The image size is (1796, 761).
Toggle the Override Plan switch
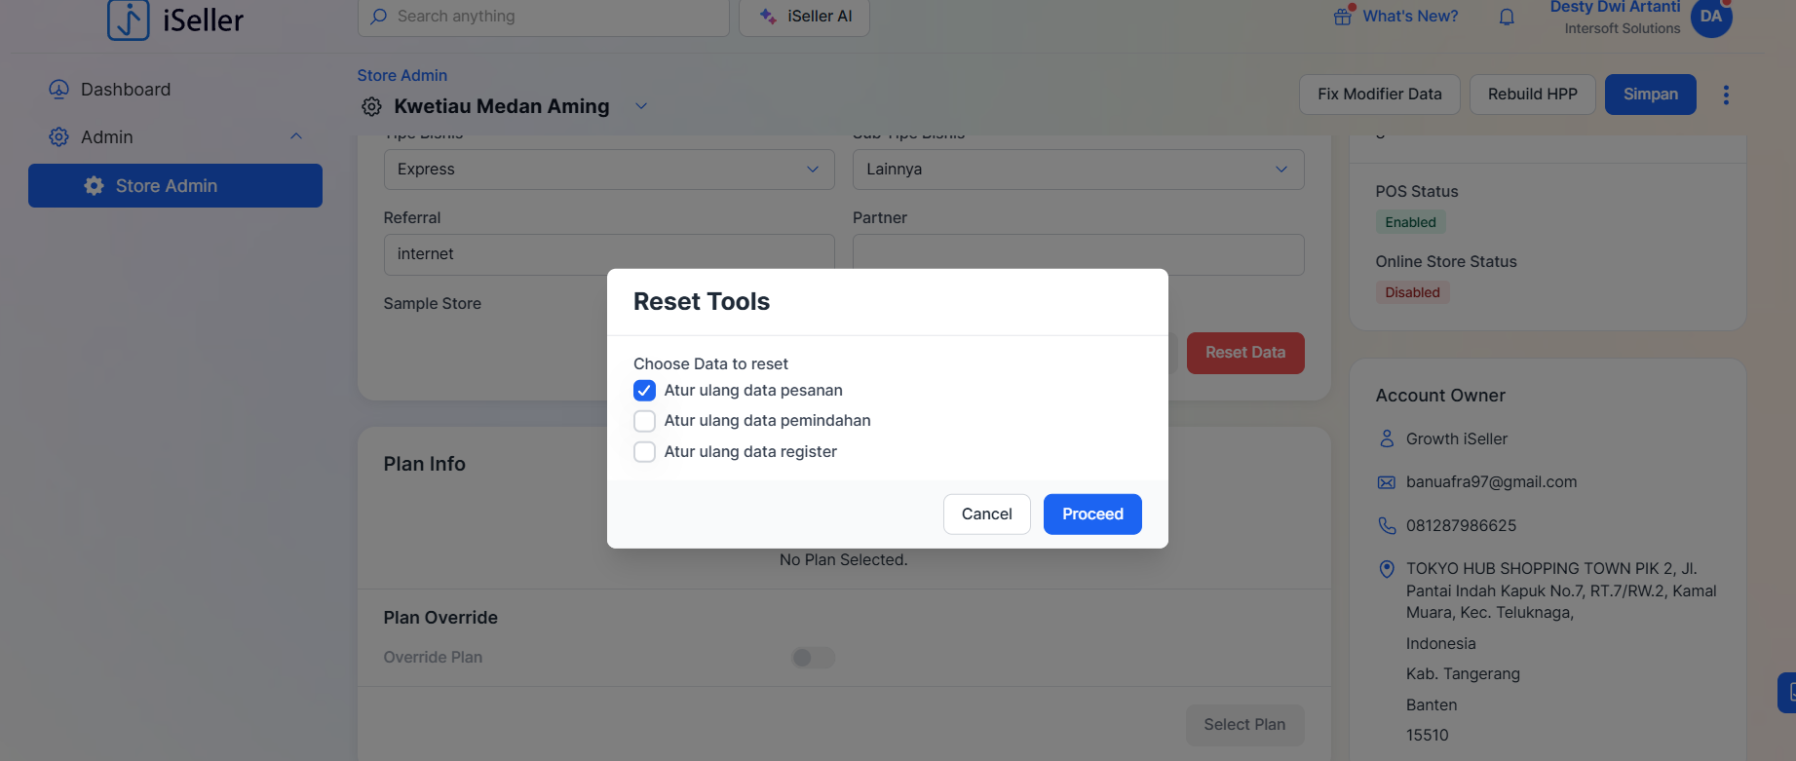point(813,658)
